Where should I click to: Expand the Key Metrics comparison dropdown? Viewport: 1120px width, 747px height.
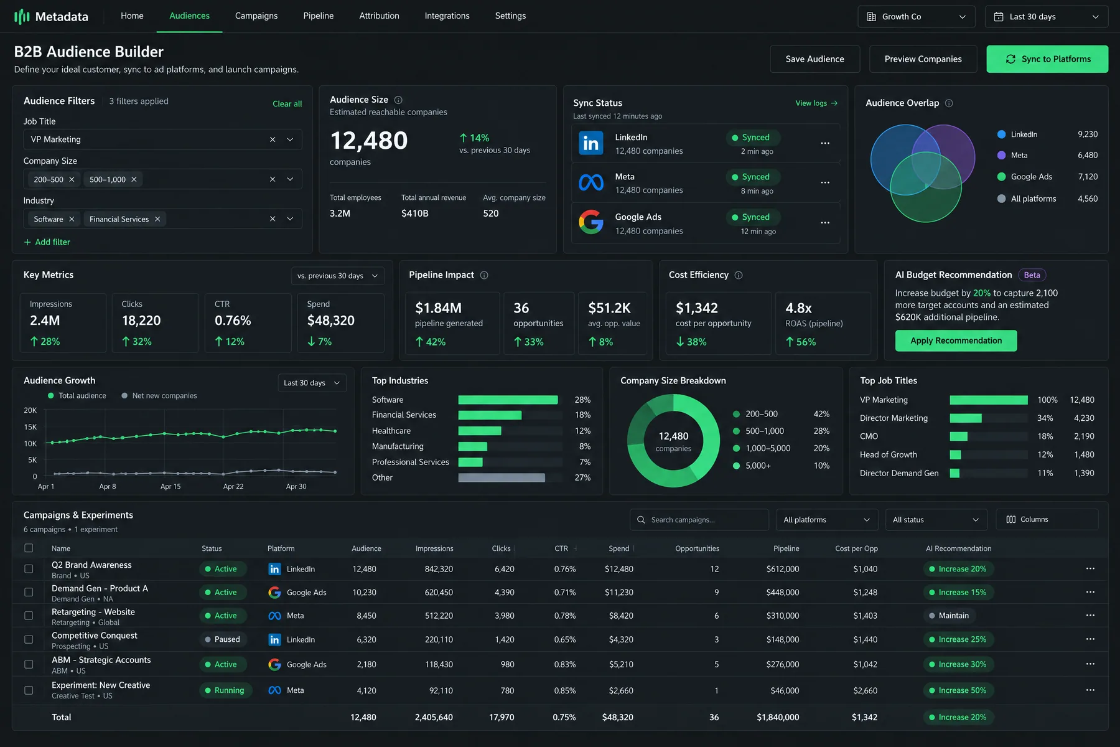pos(338,276)
